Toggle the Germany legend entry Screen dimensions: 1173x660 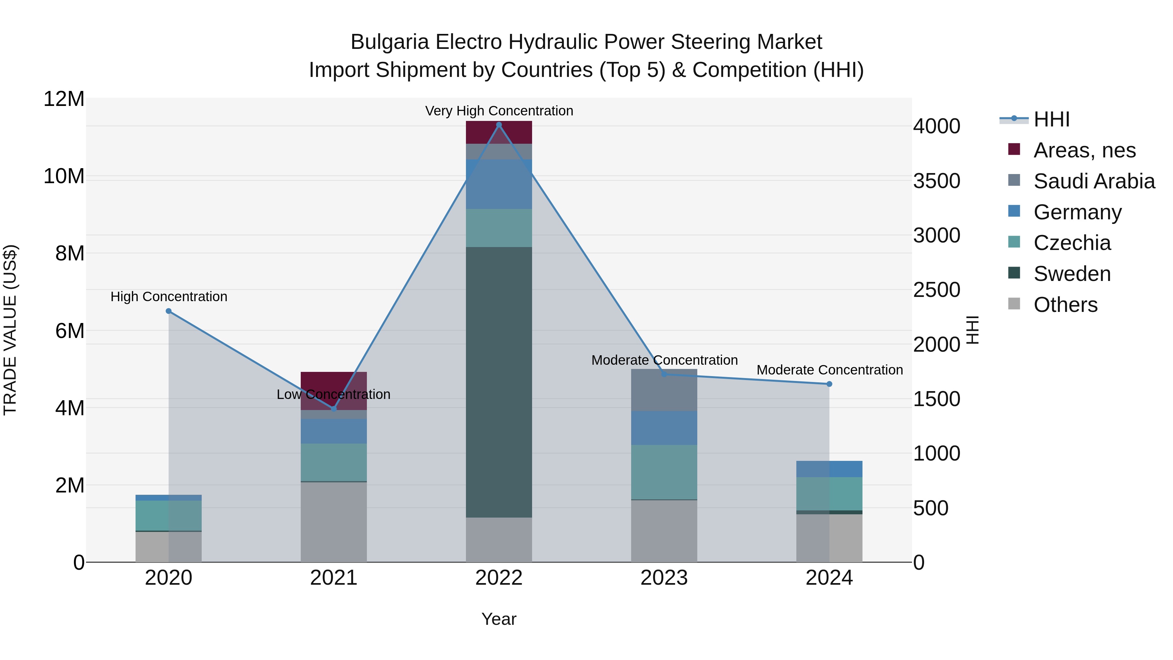click(x=1064, y=212)
